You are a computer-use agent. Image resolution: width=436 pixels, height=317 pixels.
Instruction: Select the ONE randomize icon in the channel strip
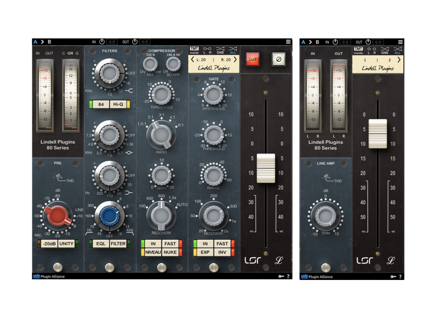220,50
